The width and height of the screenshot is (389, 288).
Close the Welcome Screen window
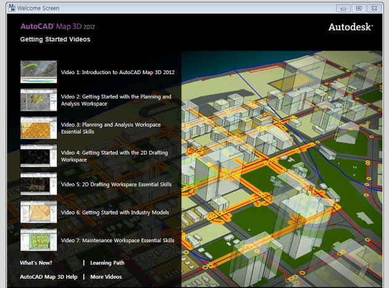(374, 9)
